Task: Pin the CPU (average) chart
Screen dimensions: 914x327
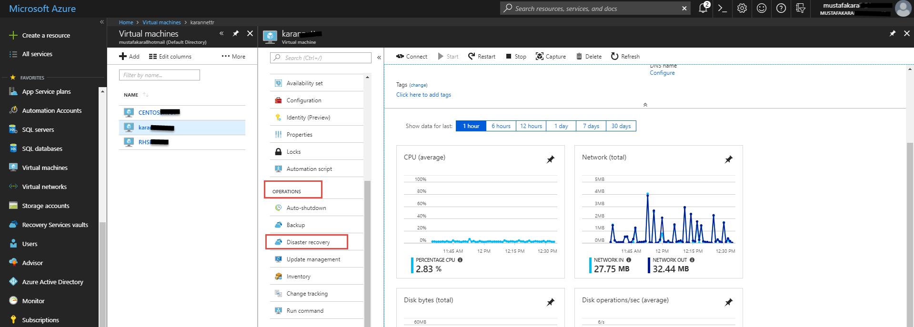Action: coord(550,159)
